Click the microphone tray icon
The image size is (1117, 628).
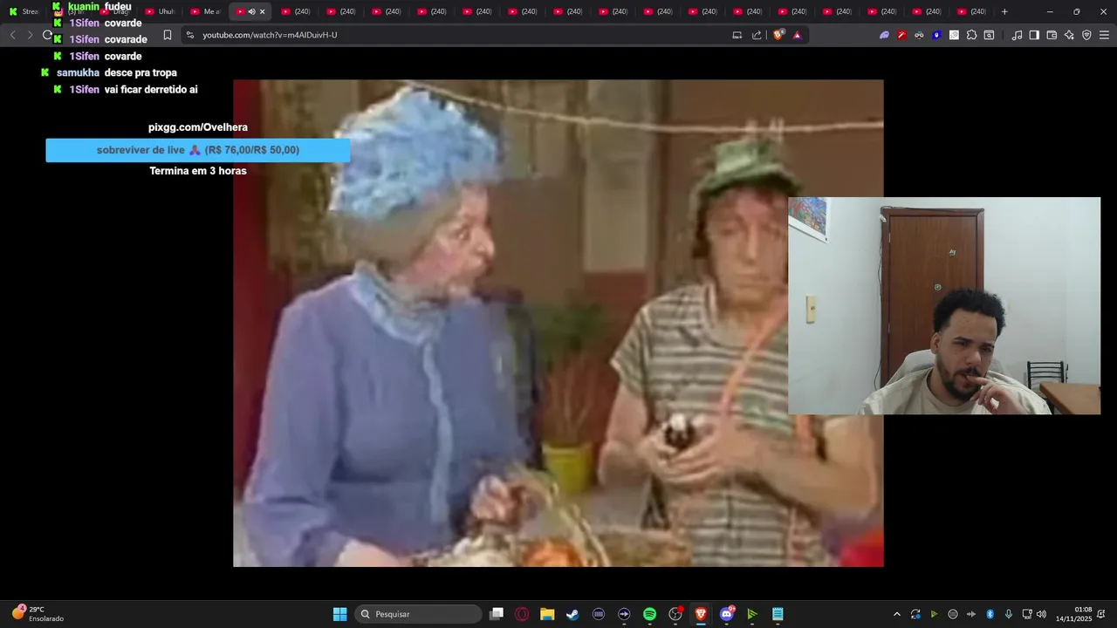point(1009,614)
